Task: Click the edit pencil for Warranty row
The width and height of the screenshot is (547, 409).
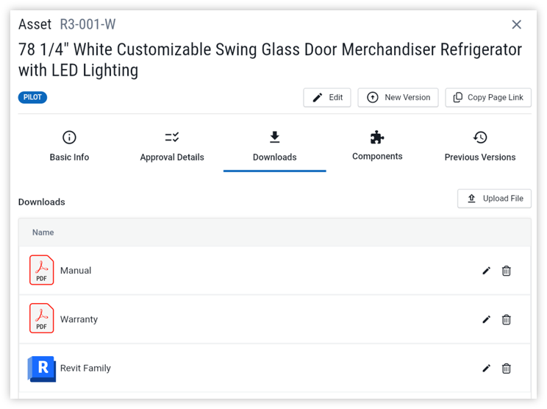Action: click(x=486, y=319)
